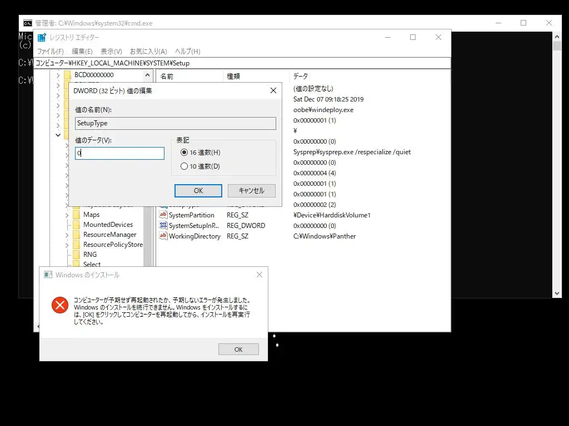This screenshot has width=569, height=426.
Task: Open the ヘルプ(H) menu
Action: (x=188, y=52)
